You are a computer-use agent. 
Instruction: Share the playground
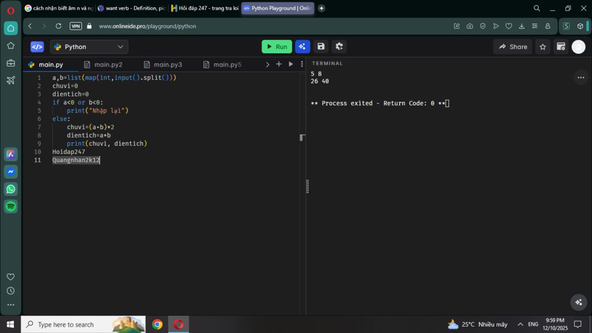pyautogui.click(x=513, y=47)
